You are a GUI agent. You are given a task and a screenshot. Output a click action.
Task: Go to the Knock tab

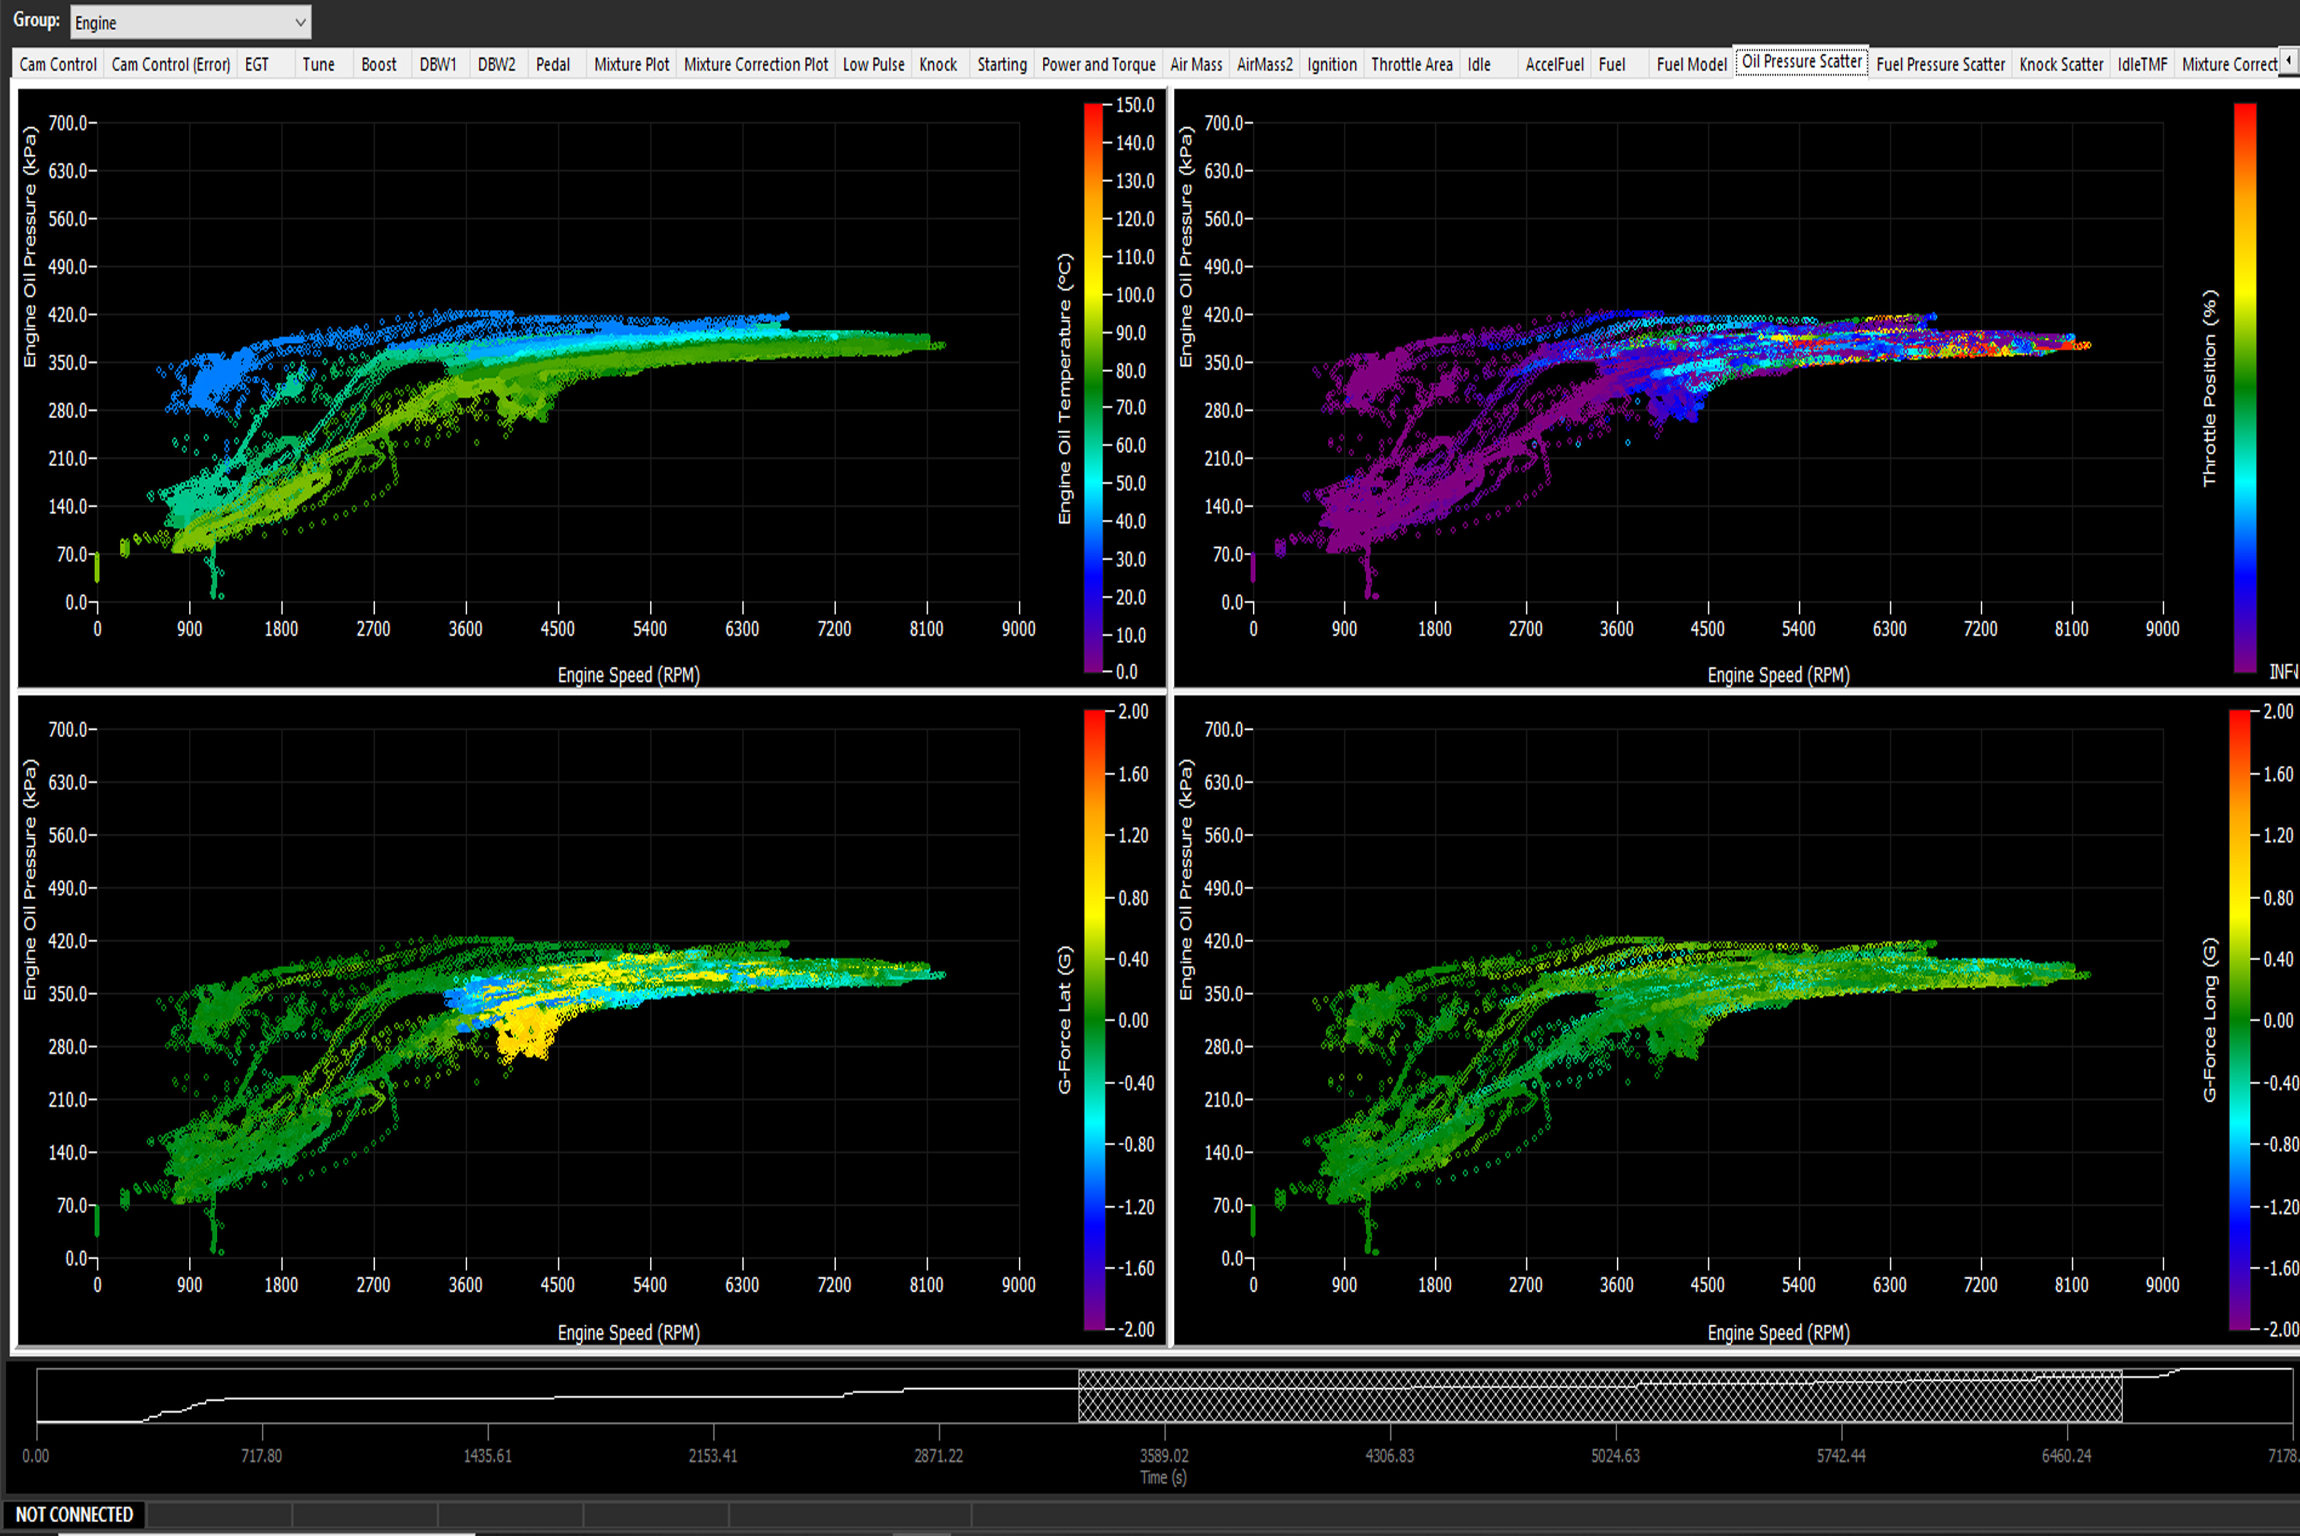[937, 64]
